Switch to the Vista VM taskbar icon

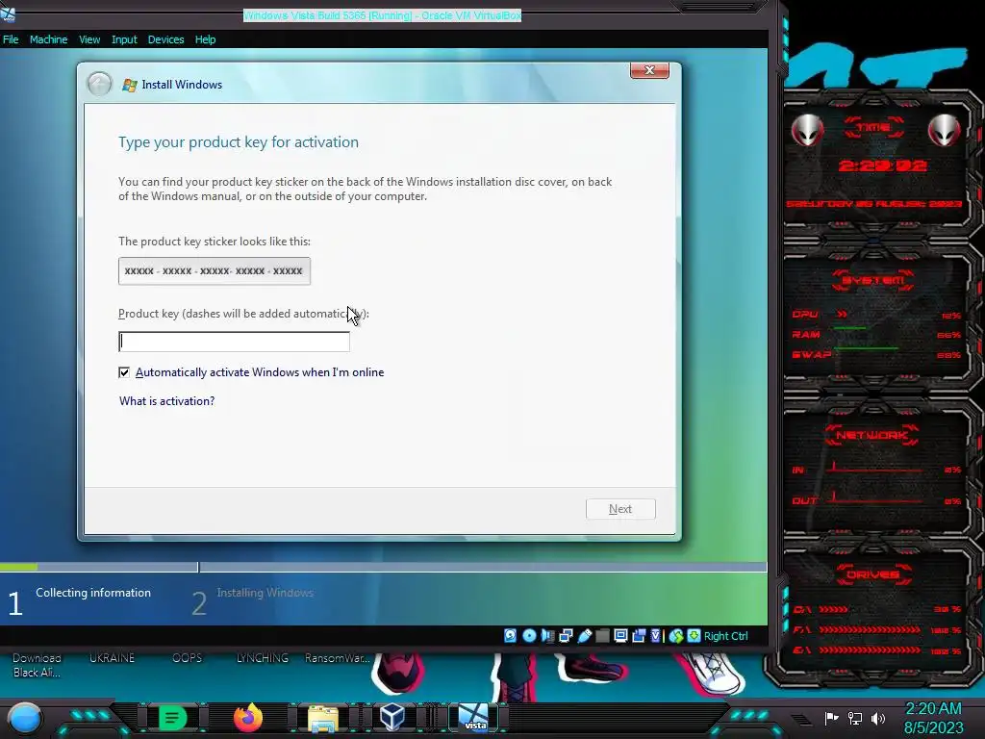pyautogui.click(x=473, y=718)
